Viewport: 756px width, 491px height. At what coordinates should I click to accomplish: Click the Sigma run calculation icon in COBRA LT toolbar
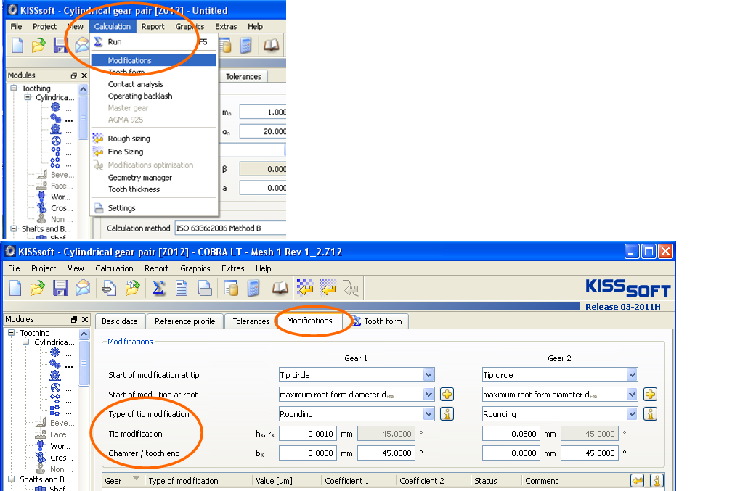pyautogui.click(x=158, y=288)
